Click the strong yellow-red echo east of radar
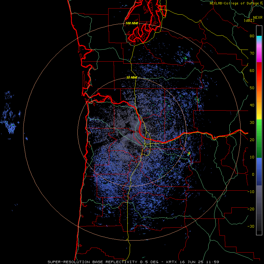Screen dimensions: 264x264 (189, 153)
